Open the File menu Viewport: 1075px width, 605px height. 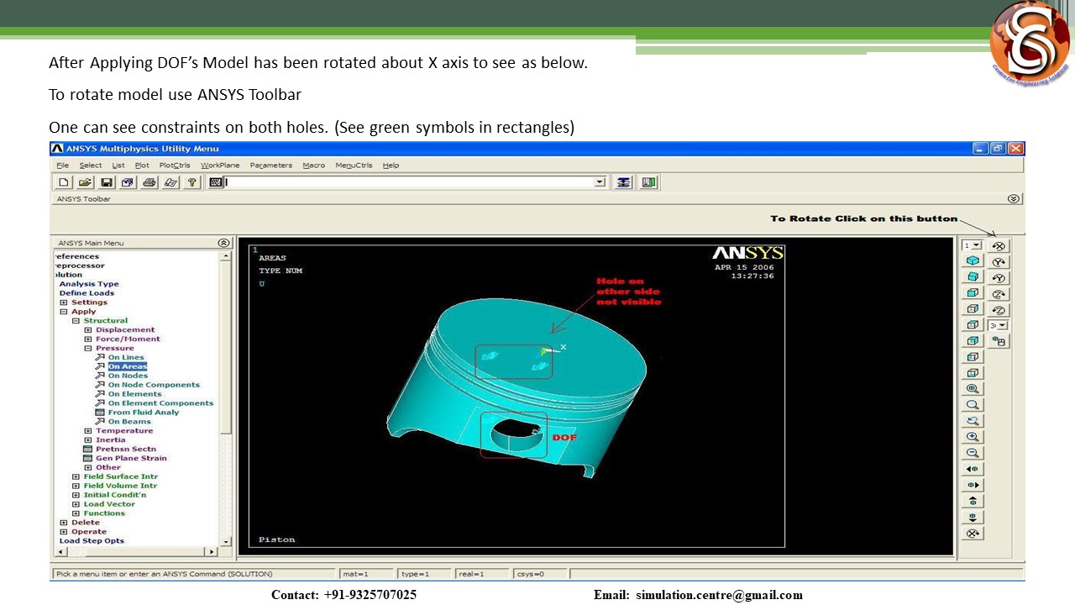pos(63,166)
